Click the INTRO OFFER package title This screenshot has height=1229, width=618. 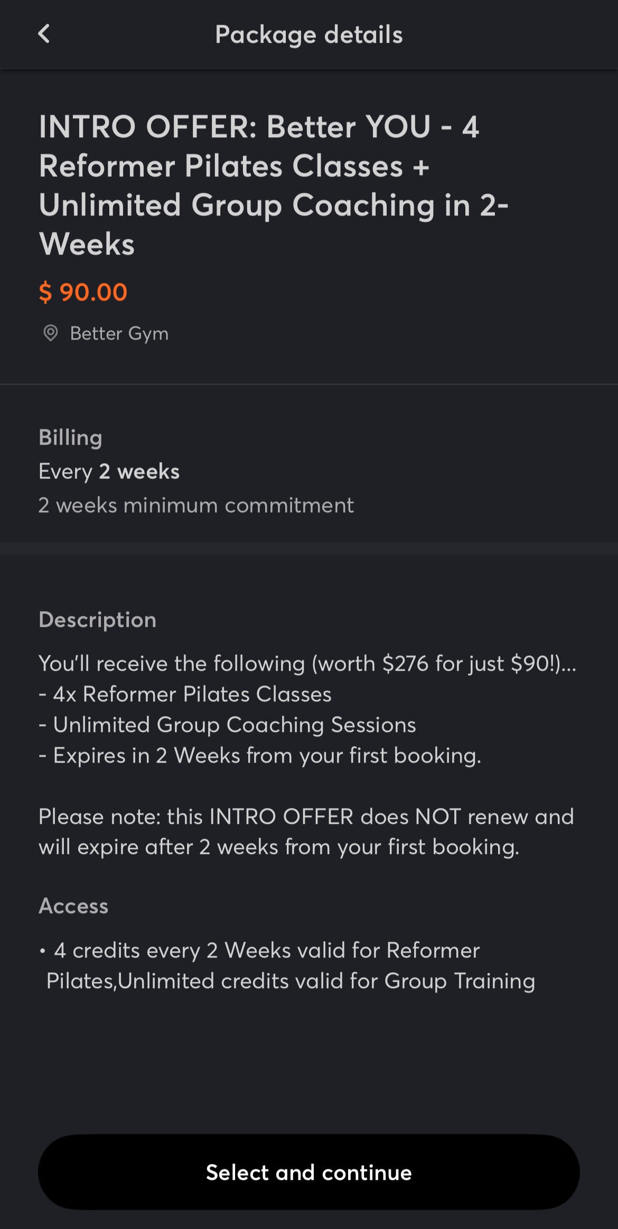(x=274, y=185)
